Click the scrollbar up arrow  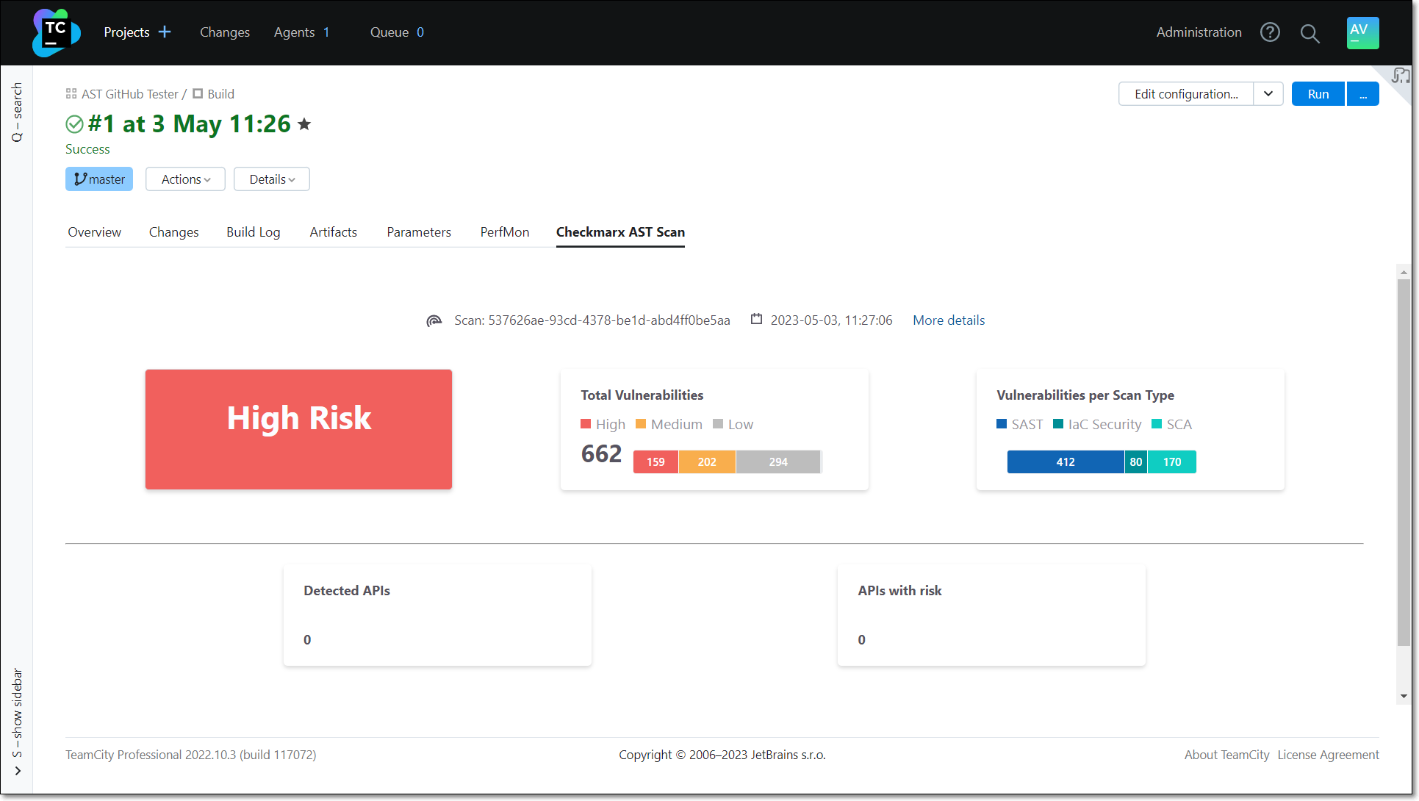pos(1404,273)
